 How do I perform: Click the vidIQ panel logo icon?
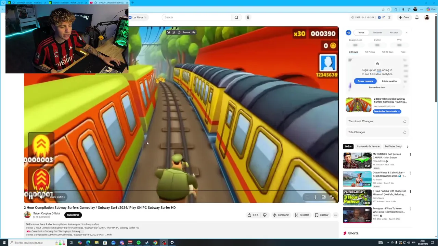(x=348, y=32)
